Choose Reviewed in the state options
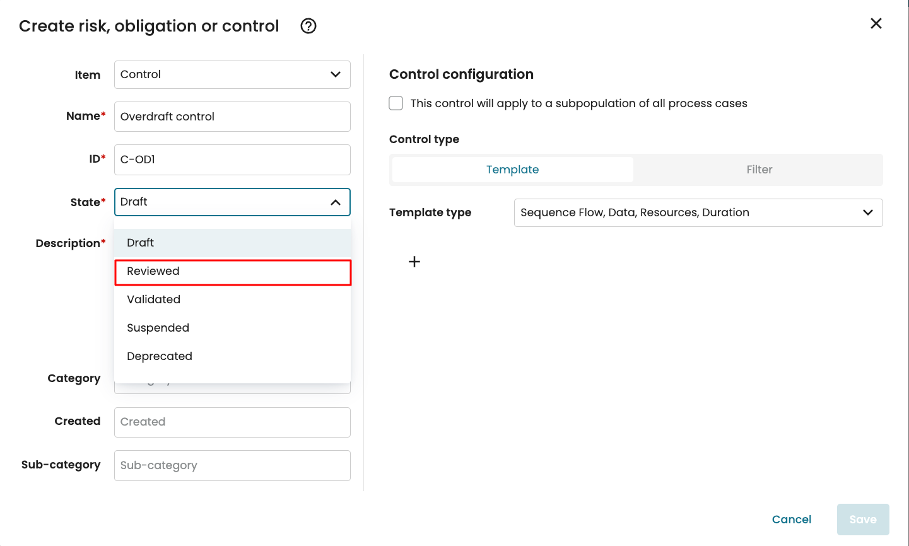Screen dimensions: 909x546 coord(232,272)
